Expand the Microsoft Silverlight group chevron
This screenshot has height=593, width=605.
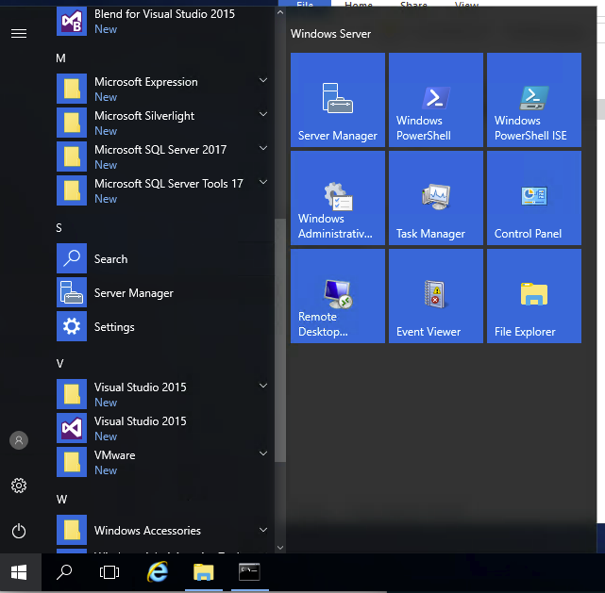point(263,114)
